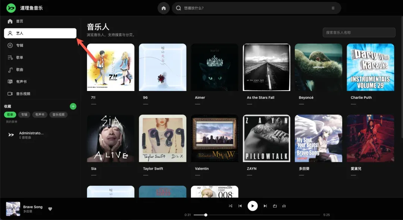
Task: Toggle shuffle playback
Action: (x=230, y=206)
